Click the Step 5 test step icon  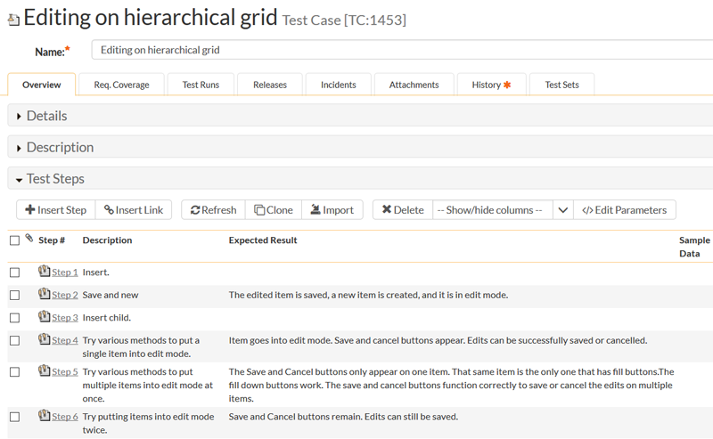[x=44, y=371]
